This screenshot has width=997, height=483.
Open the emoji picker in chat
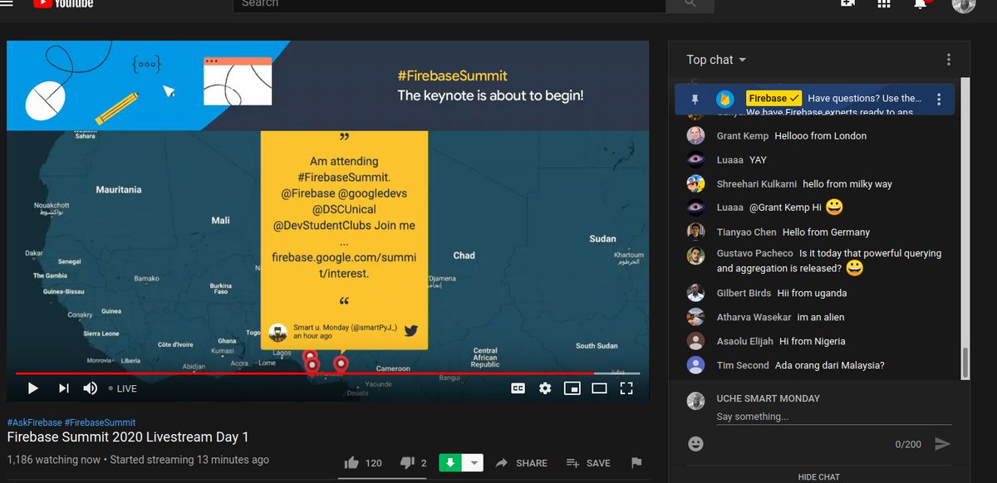click(x=696, y=444)
